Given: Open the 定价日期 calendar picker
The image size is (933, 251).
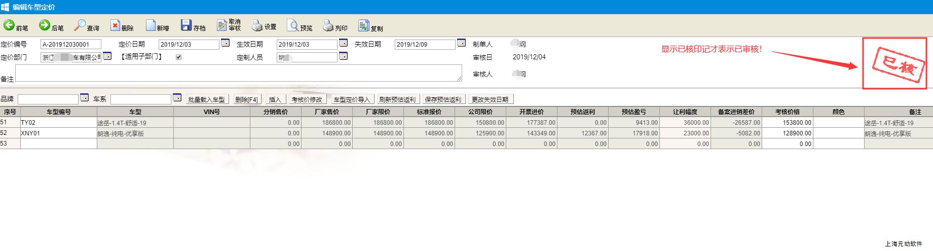Looking at the screenshot, I should (x=225, y=43).
